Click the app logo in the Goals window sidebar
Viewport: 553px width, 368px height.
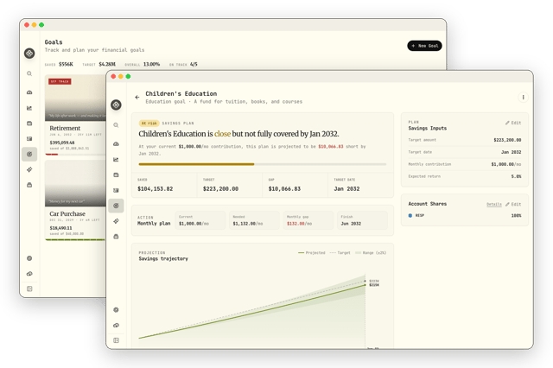click(29, 54)
